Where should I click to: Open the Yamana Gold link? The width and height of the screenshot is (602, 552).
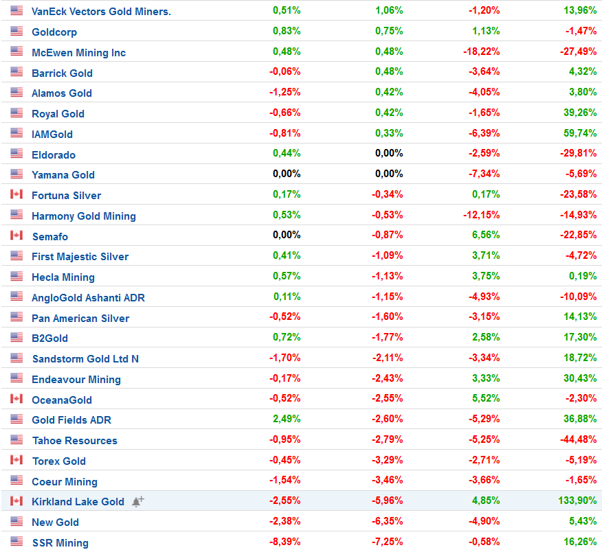point(63,175)
